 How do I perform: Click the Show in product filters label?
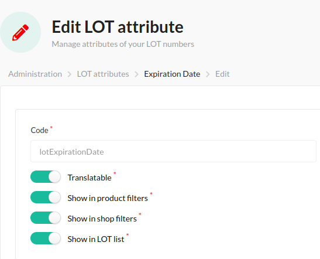(x=108, y=198)
